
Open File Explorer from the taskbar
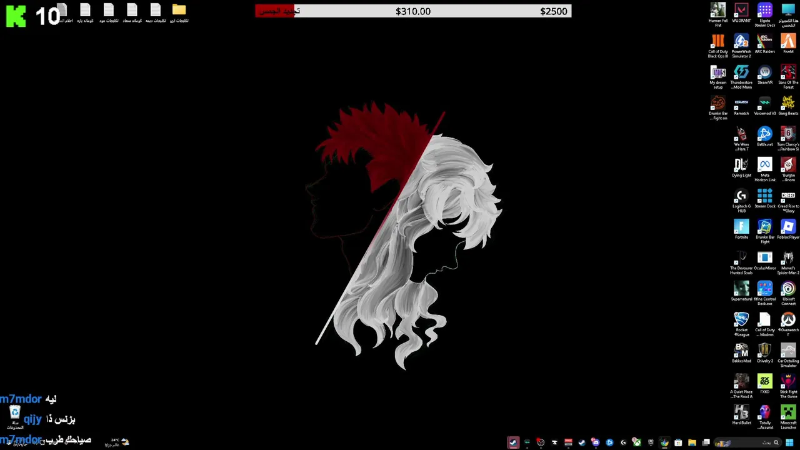click(x=692, y=442)
